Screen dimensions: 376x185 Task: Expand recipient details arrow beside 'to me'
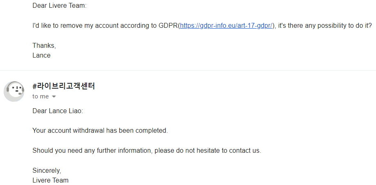pos(54,97)
